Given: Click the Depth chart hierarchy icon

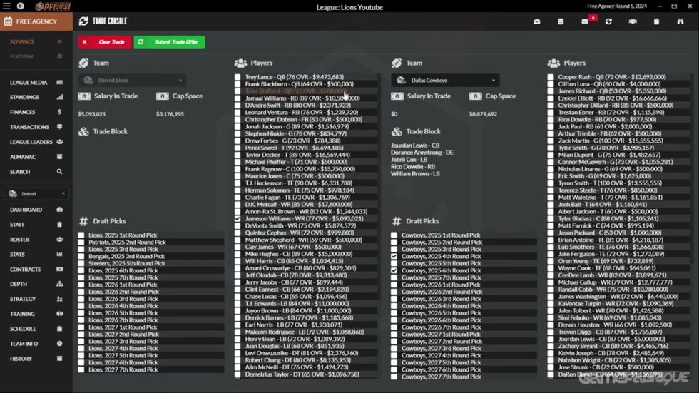Looking at the screenshot, I should coord(59,284).
